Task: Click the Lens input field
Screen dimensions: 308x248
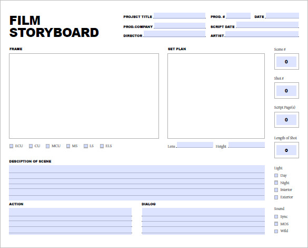Action: click(195, 145)
